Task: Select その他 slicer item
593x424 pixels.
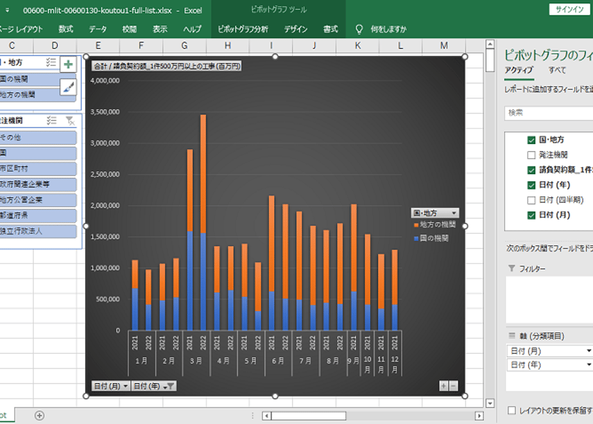Action: point(38,137)
